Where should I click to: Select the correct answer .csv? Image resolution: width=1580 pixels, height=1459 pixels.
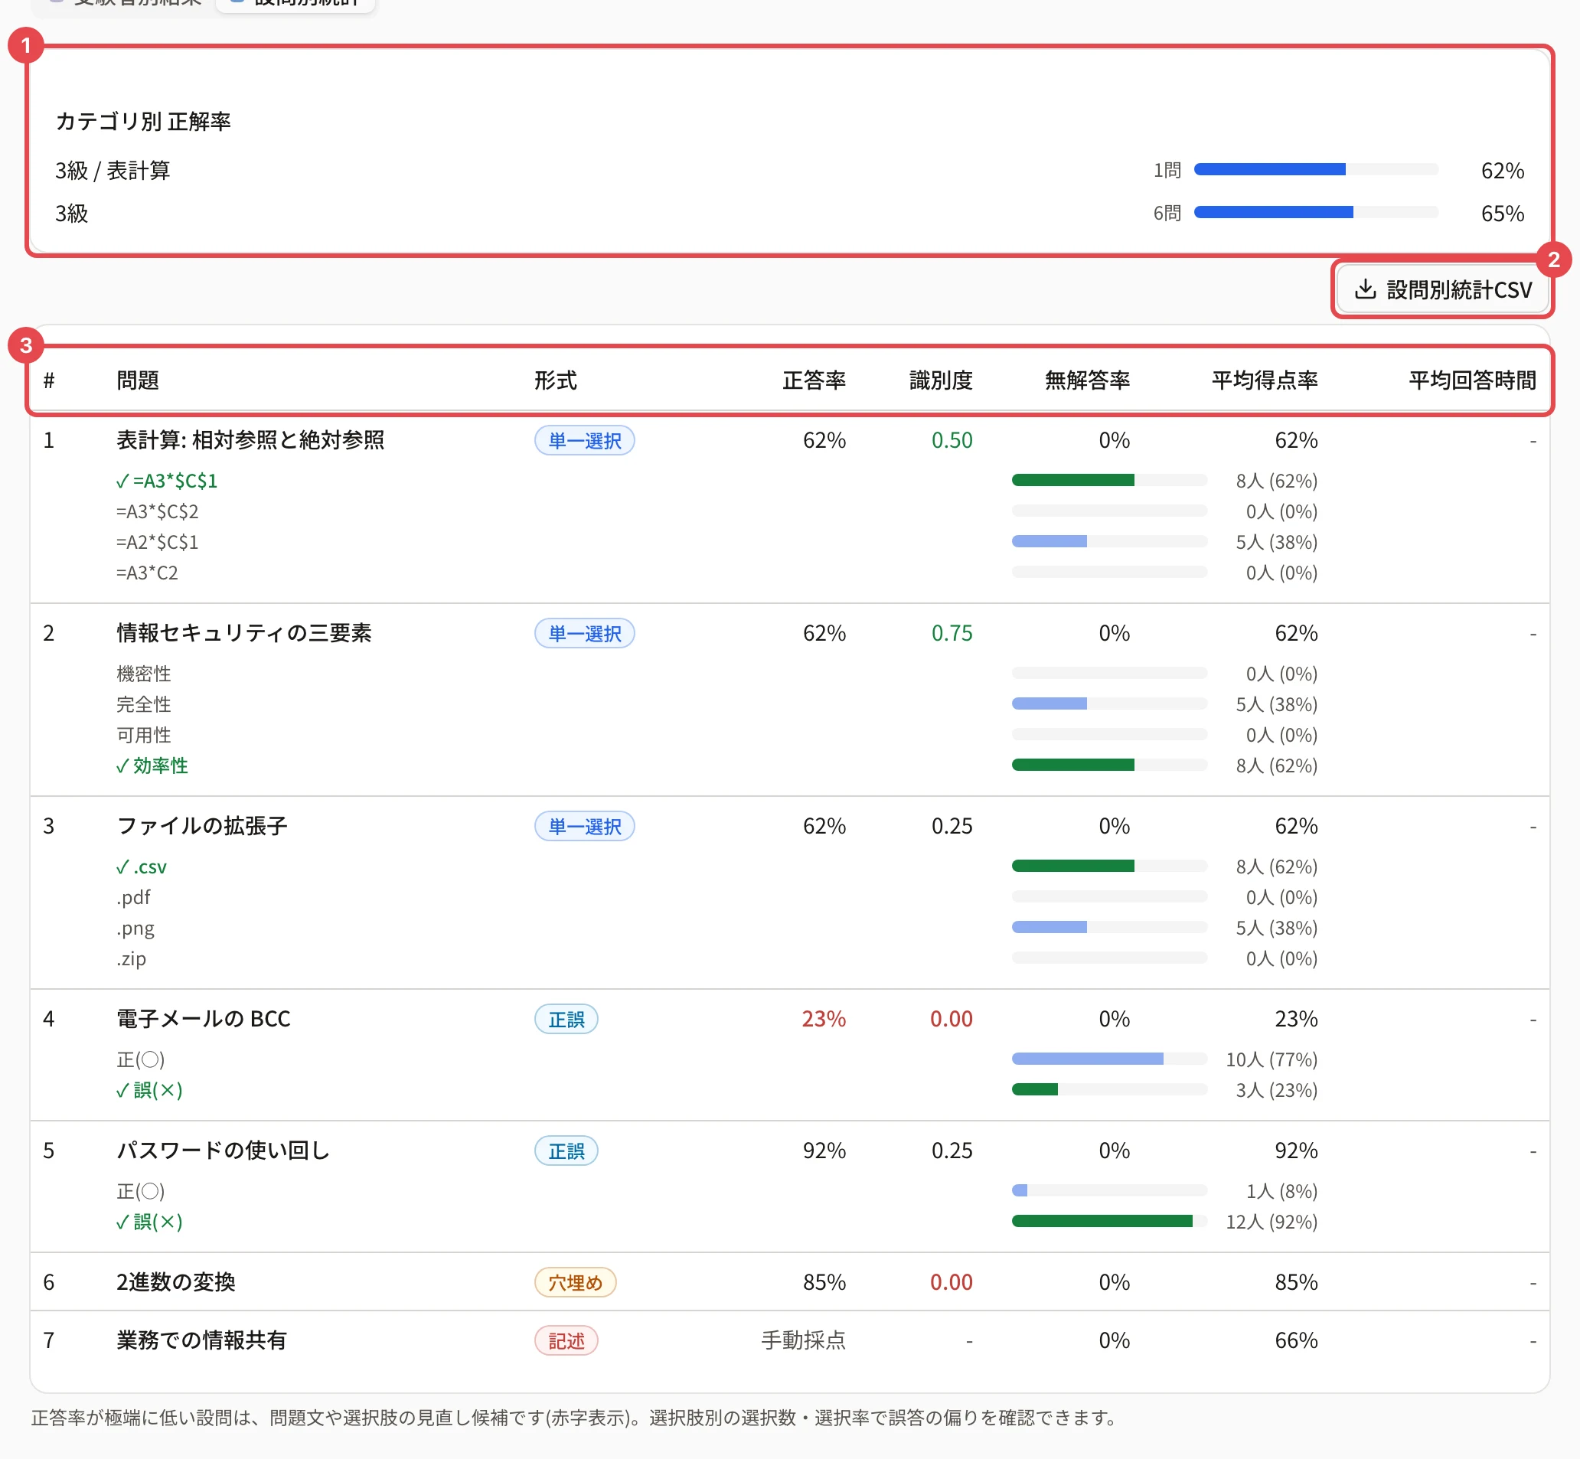pyautogui.click(x=142, y=867)
